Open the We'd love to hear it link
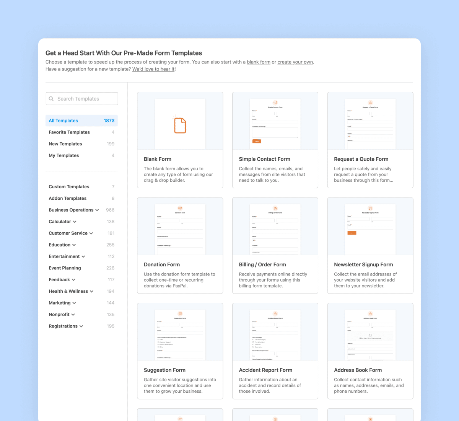The image size is (459, 421). [x=153, y=69]
